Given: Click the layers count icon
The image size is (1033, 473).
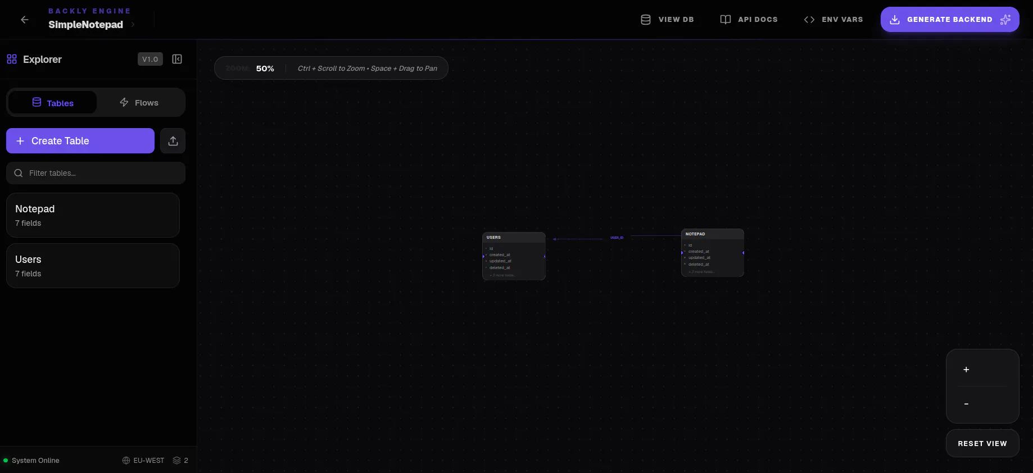Looking at the screenshot, I should click(177, 461).
